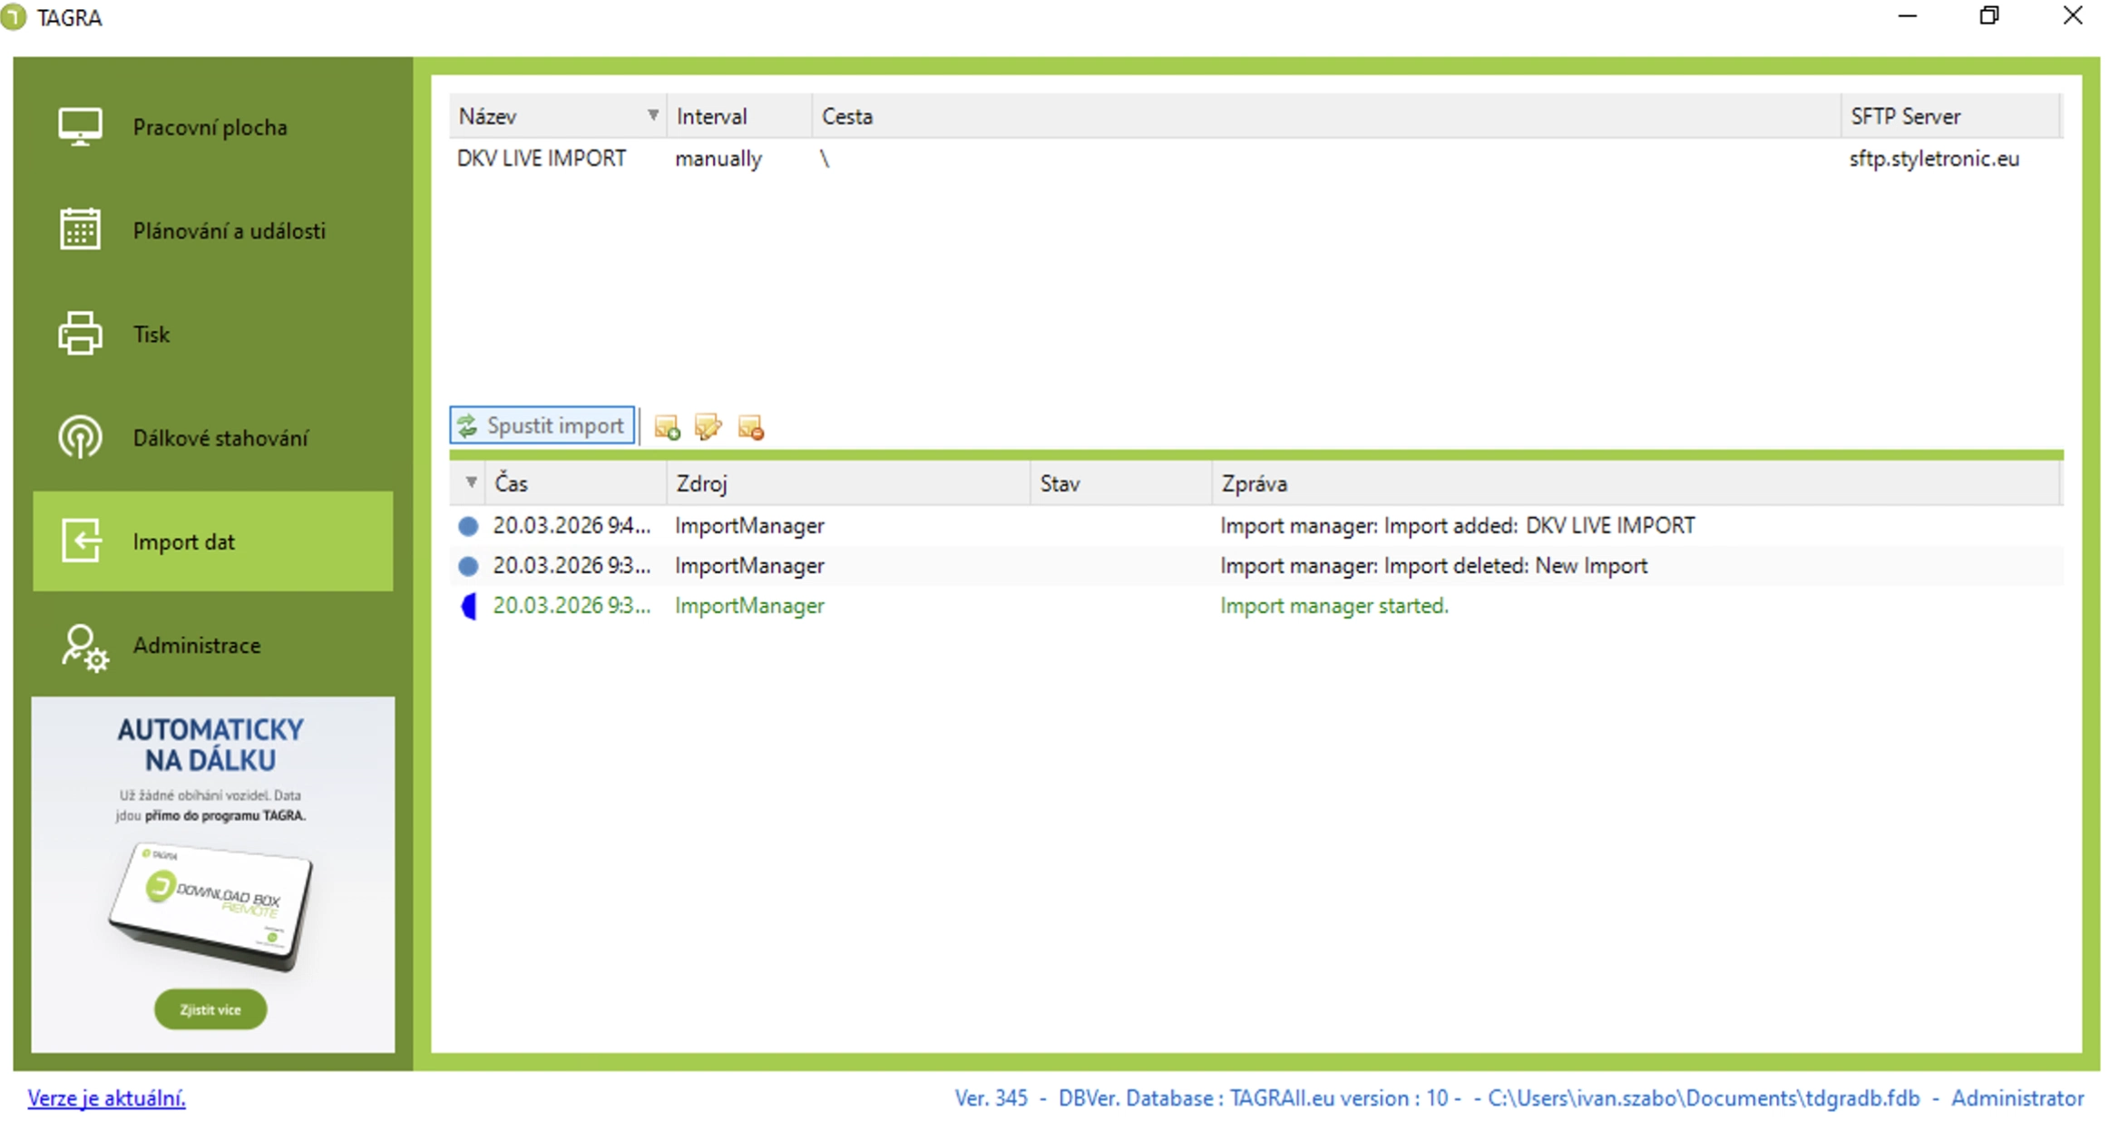Image resolution: width=2110 pixels, height=1130 pixels.
Task: Select the 'Import added: DKV LIVE IMPORT' message
Action: click(1457, 526)
